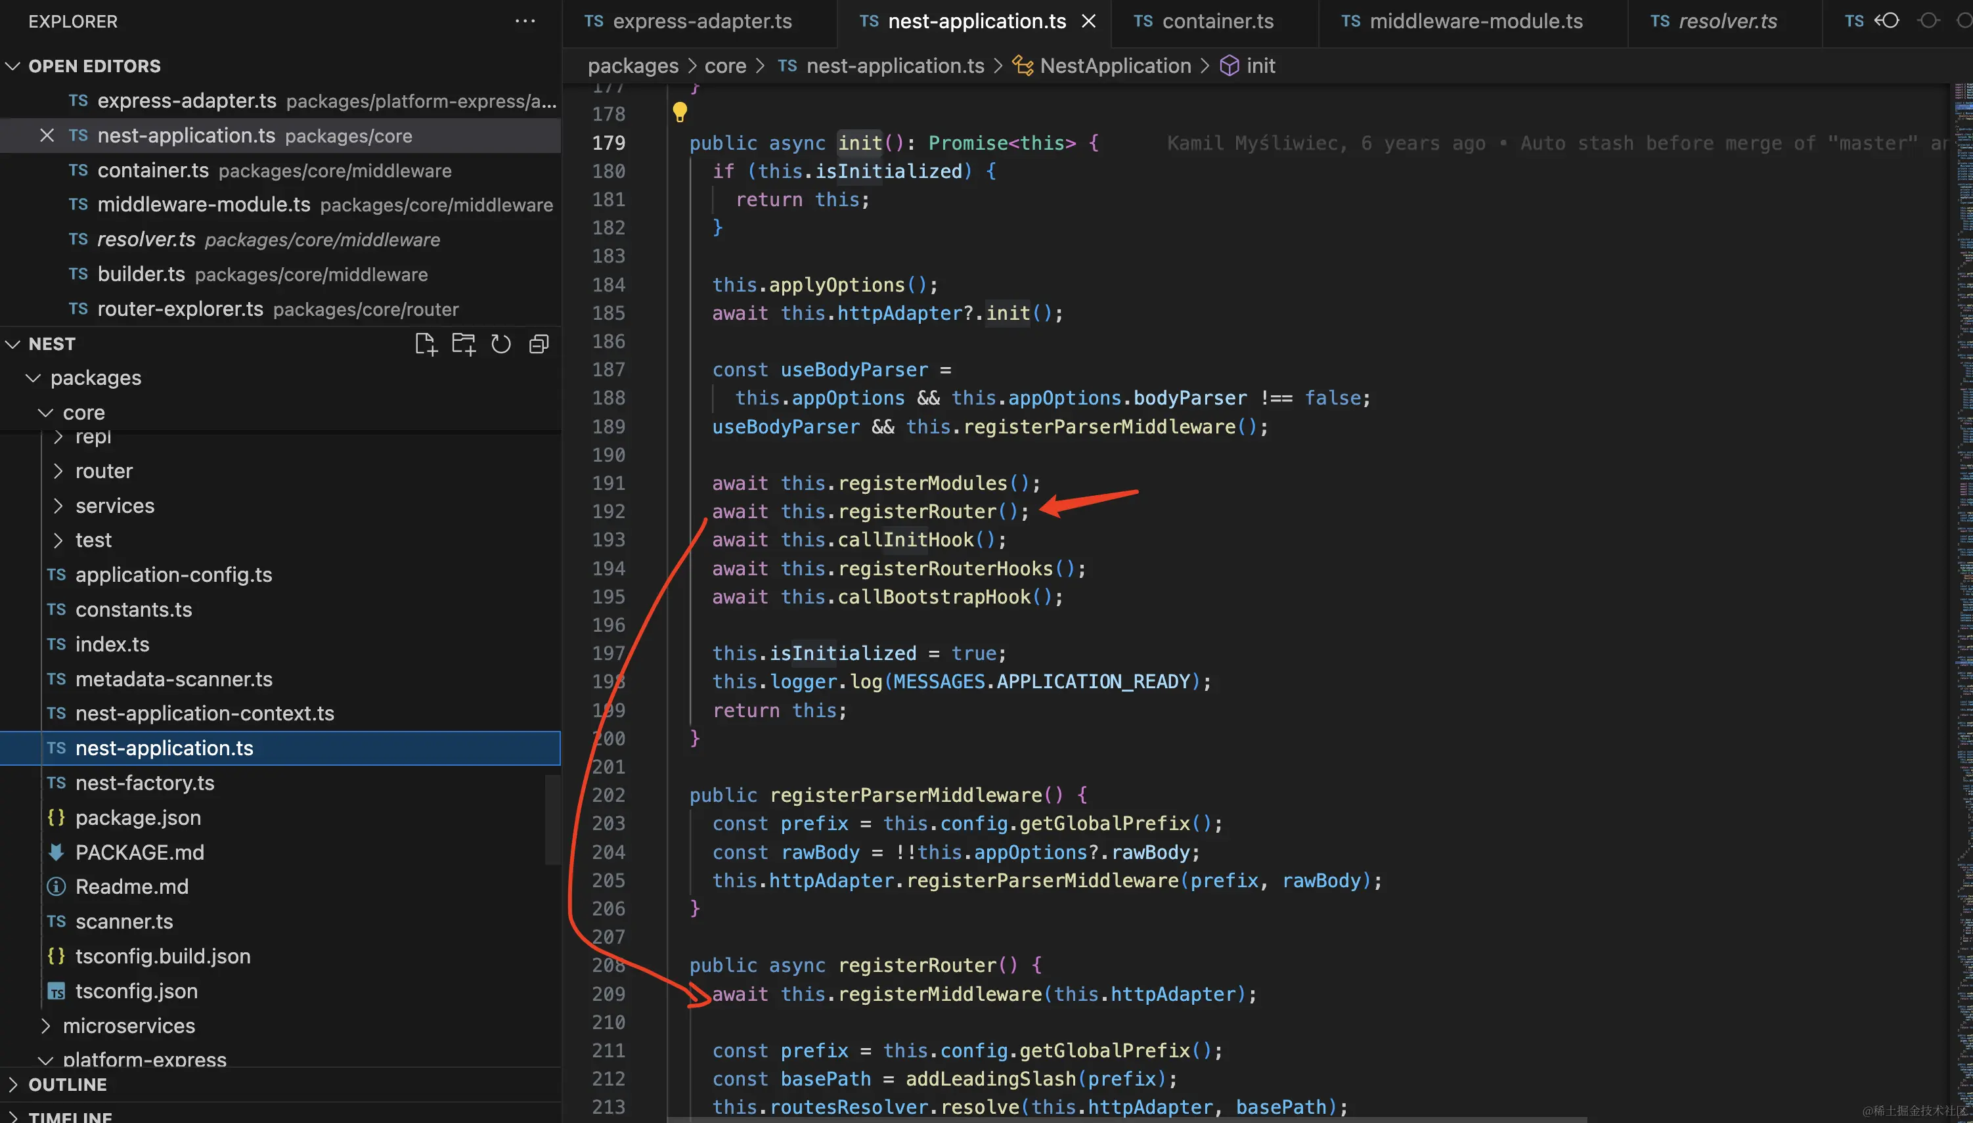Image resolution: width=1973 pixels, height=1123 pixels.
Task: Open nest-application-context.ts file
Action: tap(280, 713)
